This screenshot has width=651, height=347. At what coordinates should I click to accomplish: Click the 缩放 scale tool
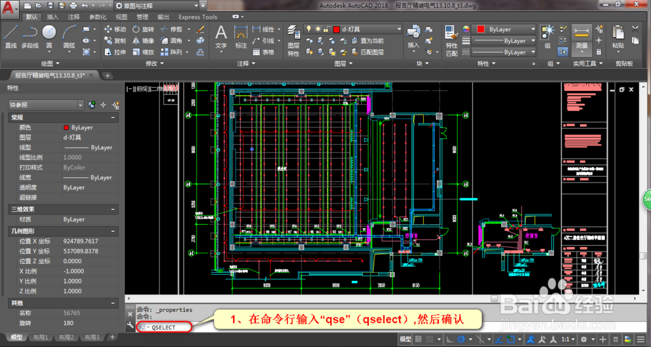click(143, 52)
